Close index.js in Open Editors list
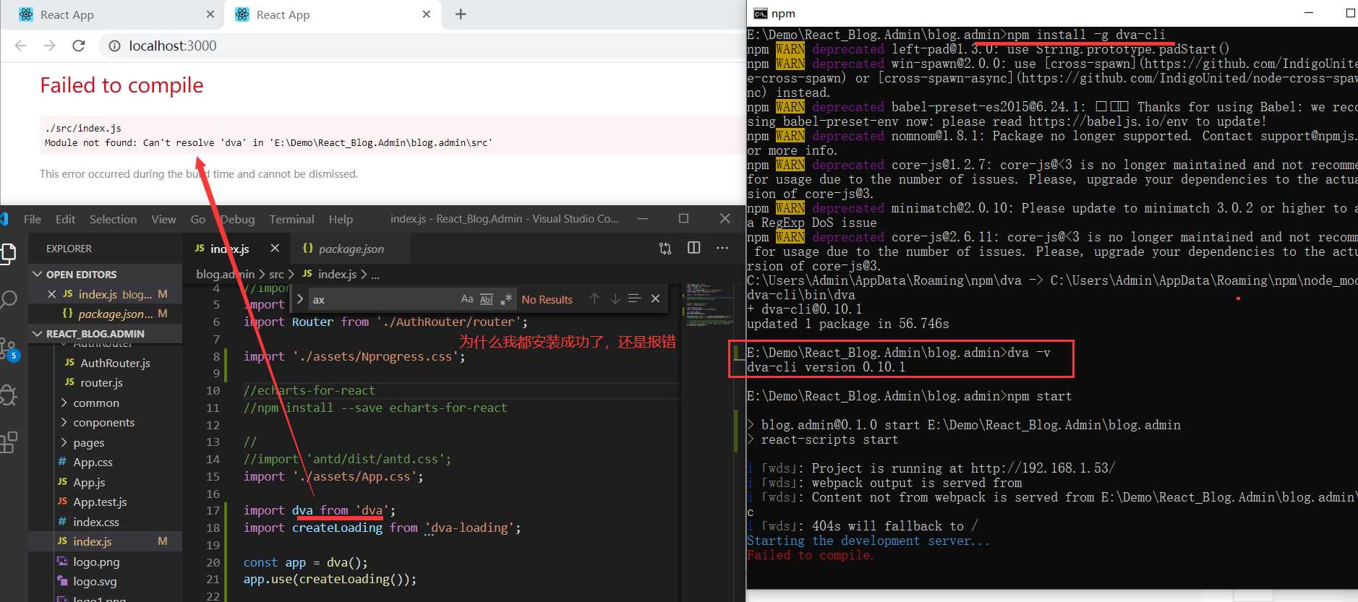Viewport: 1358px width, 602px height. (x=51, y=294)
